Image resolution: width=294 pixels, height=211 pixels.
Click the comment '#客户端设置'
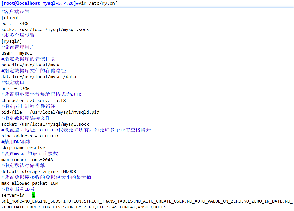tap(15, 12)
